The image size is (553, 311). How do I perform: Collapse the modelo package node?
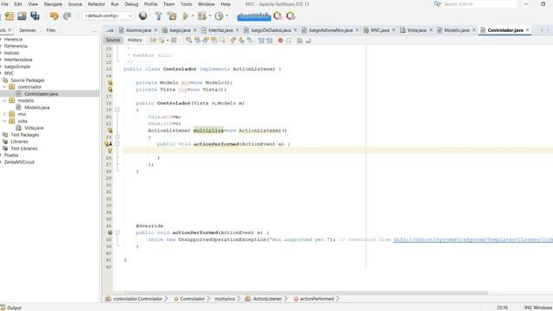coord(4,100)
